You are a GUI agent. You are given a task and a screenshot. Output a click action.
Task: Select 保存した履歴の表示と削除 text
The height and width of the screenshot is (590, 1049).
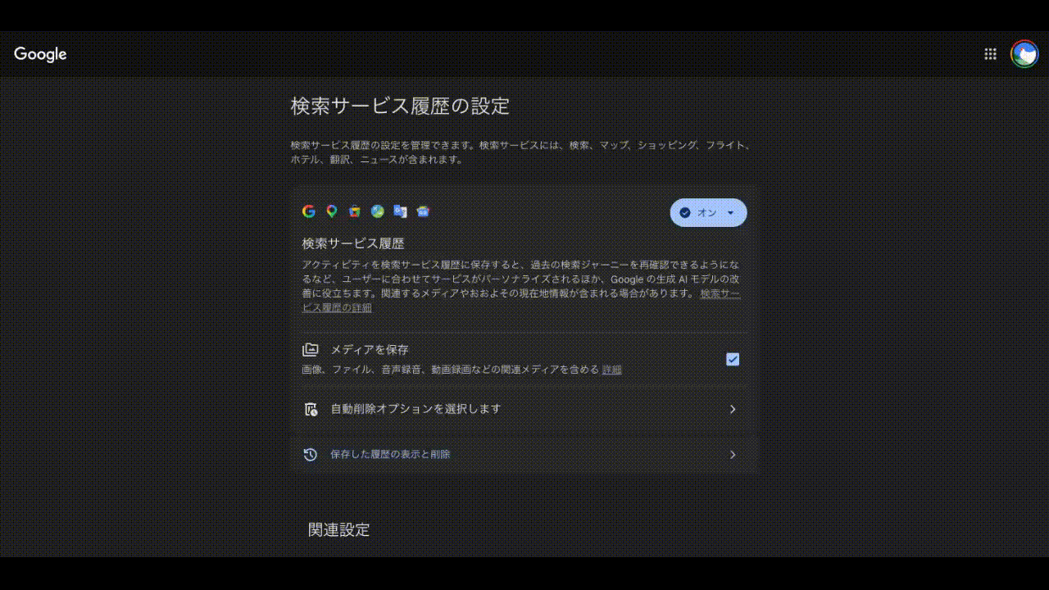click(x=390, y=454)
